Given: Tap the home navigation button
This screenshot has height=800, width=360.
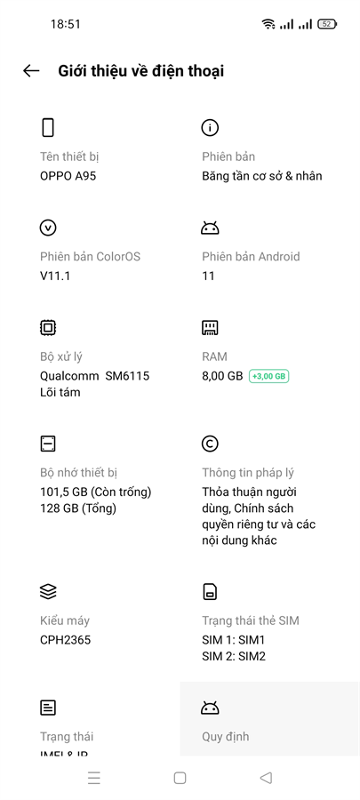Looking at the screenshot, I should 180,778.
